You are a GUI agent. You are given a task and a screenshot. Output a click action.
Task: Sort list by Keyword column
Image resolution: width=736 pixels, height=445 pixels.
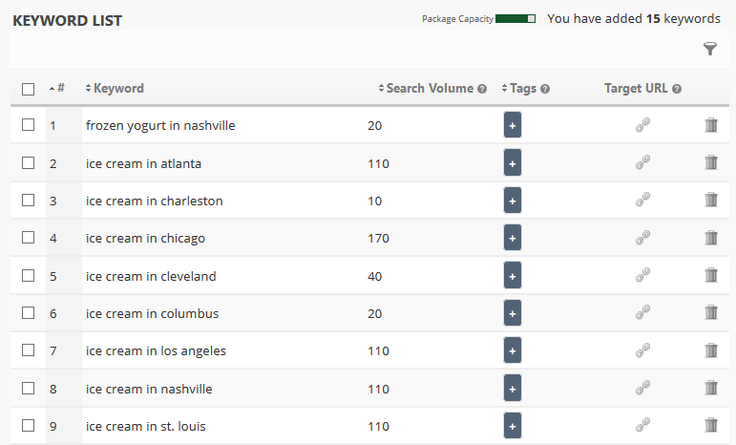[117, 88]
